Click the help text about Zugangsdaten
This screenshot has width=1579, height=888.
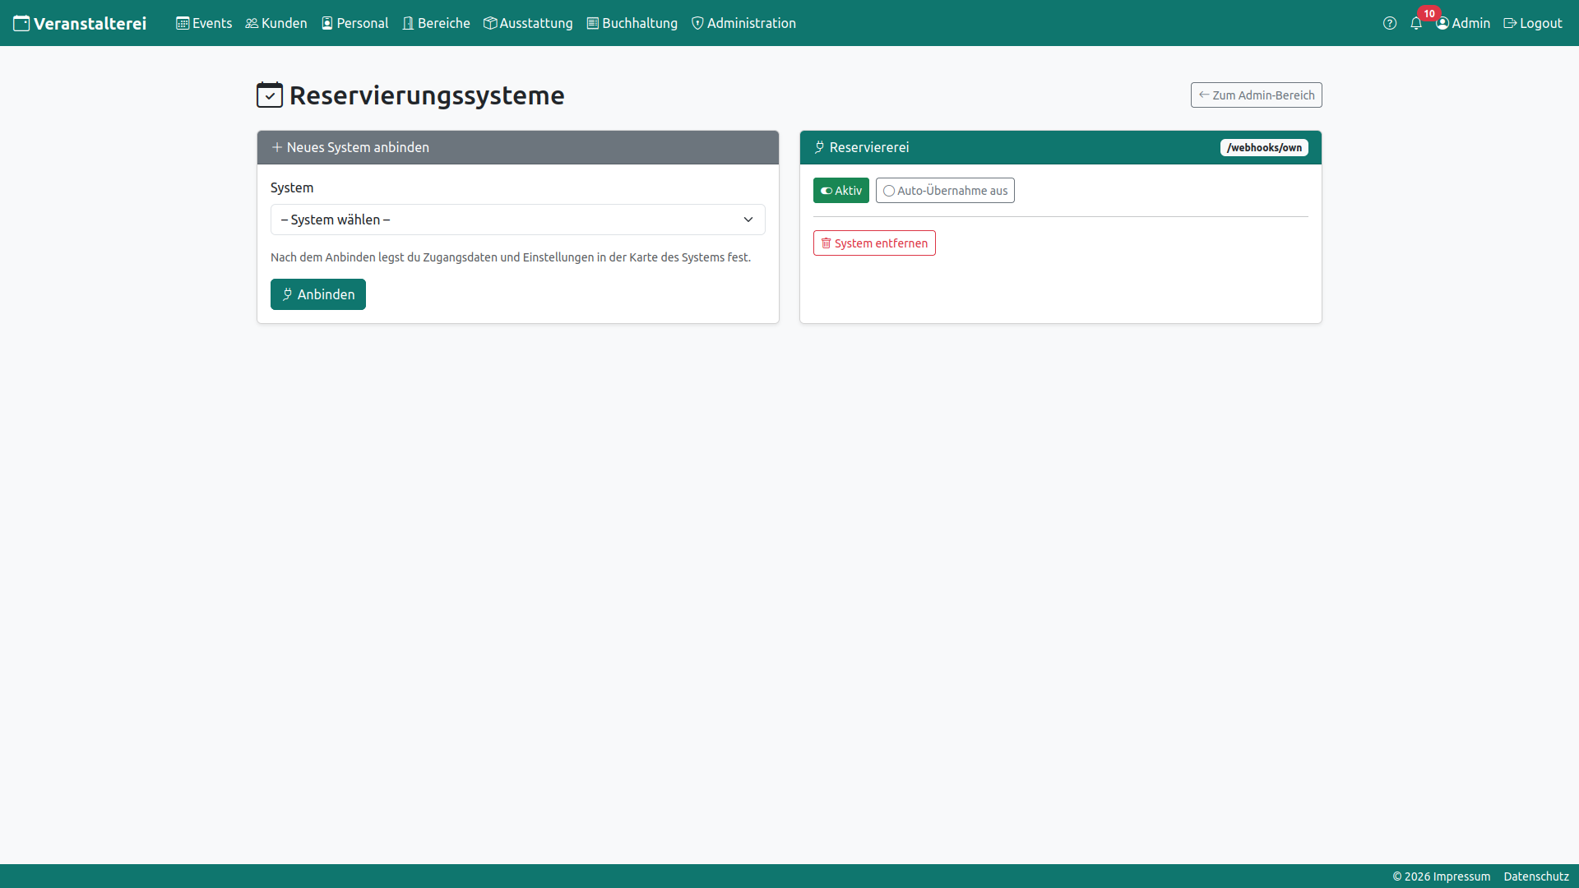511,257
